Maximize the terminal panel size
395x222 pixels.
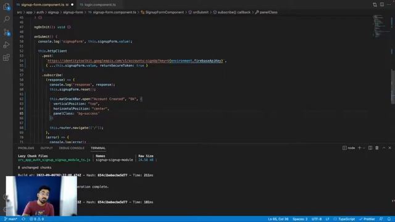pos(384,148)
